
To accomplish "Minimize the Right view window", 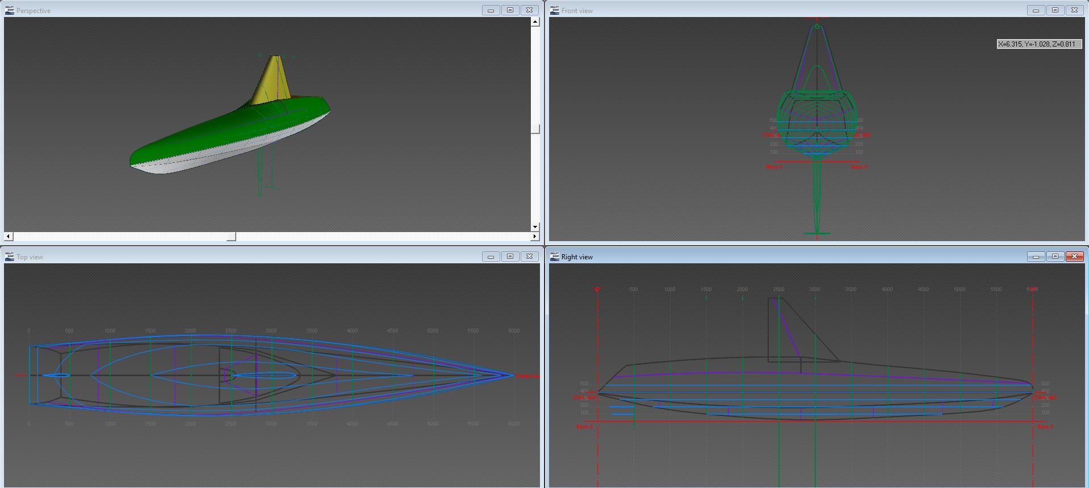I will (x=1036, y=256).
